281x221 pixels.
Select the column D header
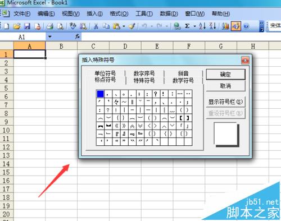tap(125, 46)
